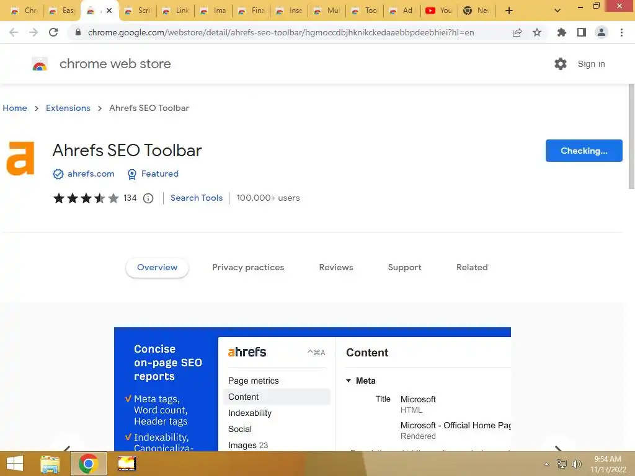Open the Extensions puzzle icon
Viewport: 635px width, 476px height.
(561, 32)
